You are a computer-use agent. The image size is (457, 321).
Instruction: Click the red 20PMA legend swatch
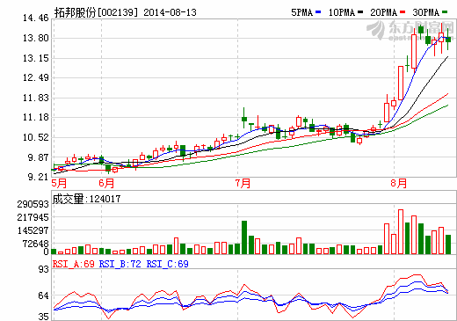(x=403, y=12)
